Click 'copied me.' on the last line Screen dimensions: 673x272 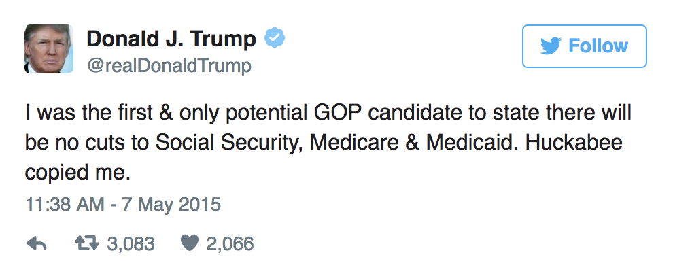click(x=77, y=174)
